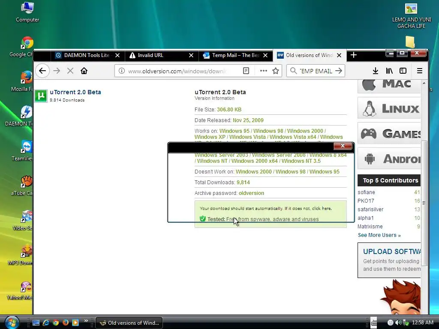Go back with Firefox back arrow
439x329 pixels.
(42, 71)
